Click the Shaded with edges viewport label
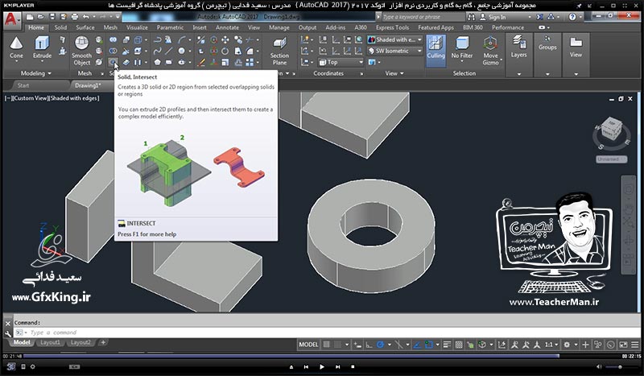 point(74,98)
